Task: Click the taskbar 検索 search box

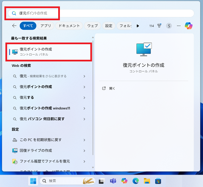Action: (x=67, y=181)
